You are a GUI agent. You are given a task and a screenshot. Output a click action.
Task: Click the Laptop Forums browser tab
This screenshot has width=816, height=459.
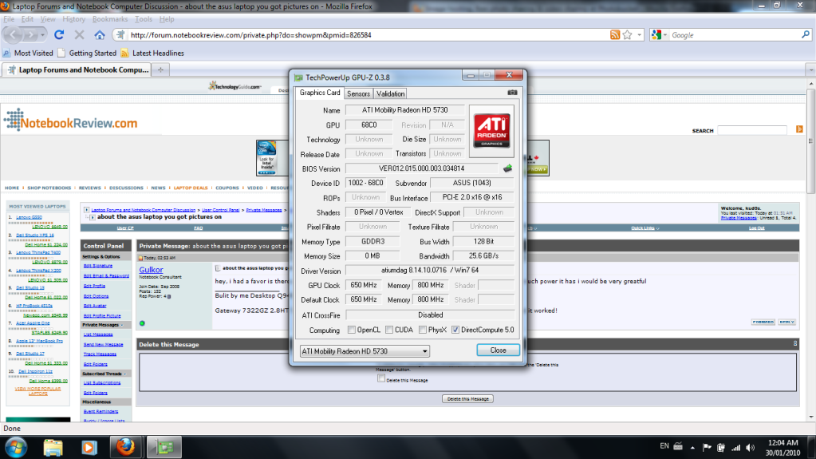77,69
